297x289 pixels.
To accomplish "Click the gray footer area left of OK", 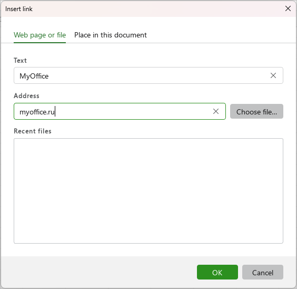I will (98, 272).
